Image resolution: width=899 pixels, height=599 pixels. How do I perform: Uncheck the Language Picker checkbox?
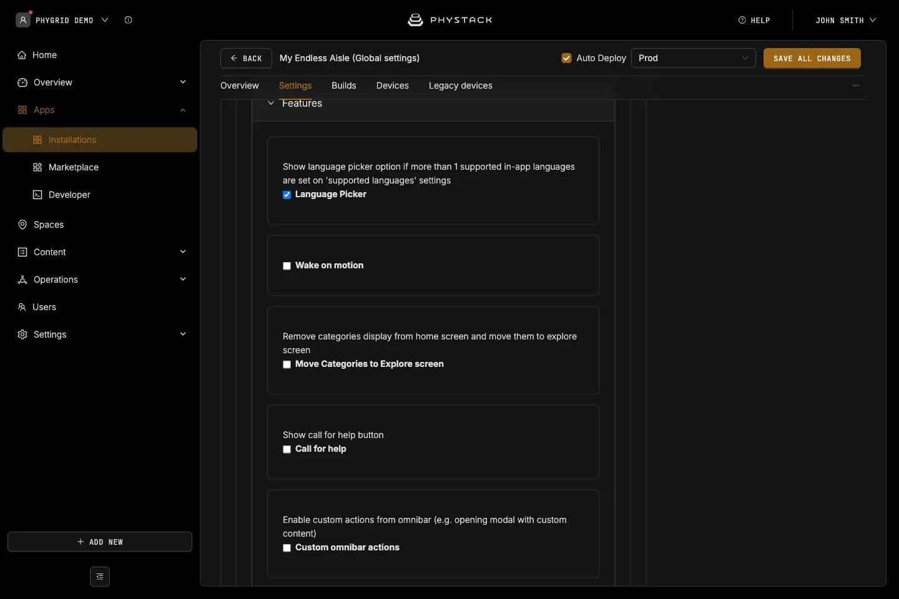[x=287, y=195]
